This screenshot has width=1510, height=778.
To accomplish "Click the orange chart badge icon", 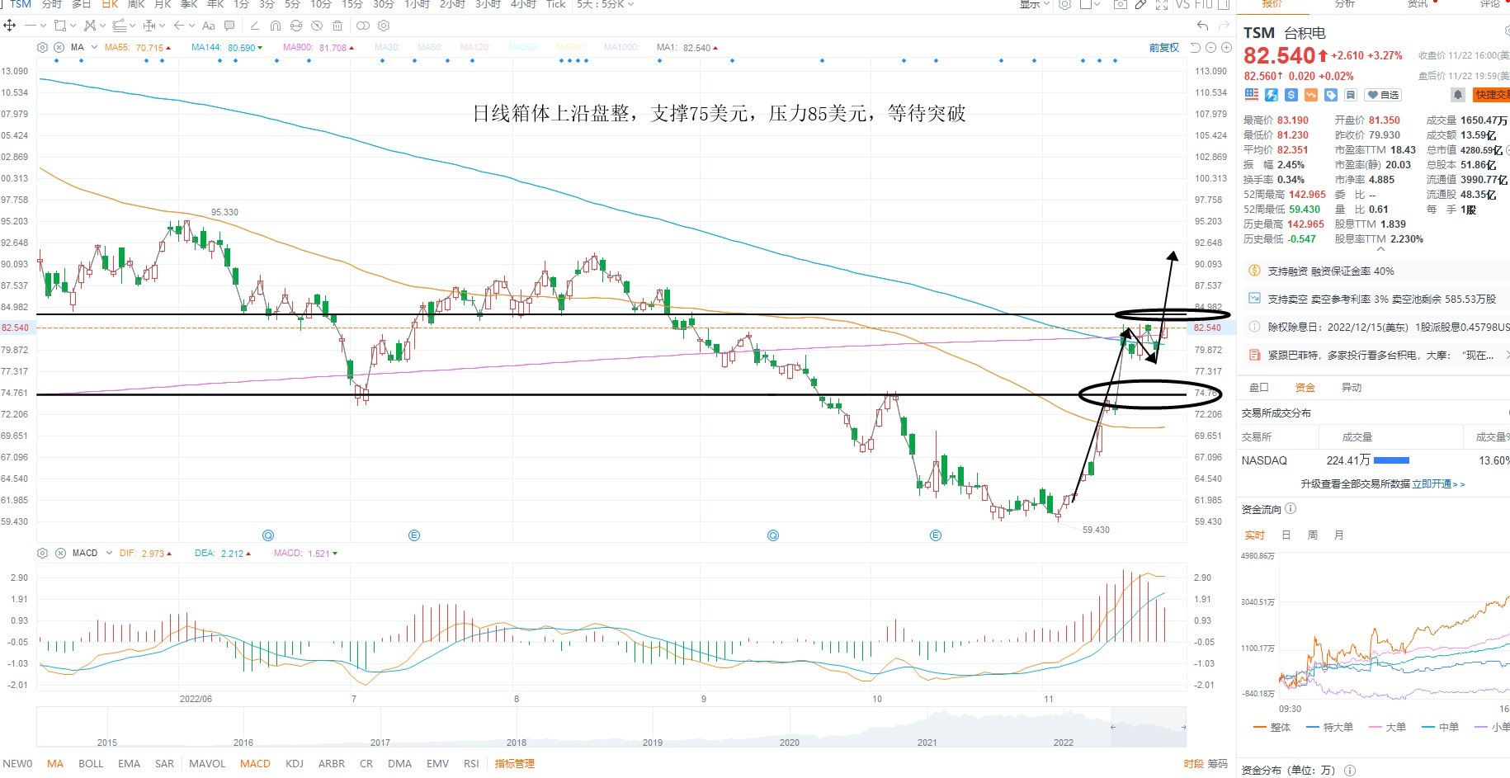I will (x=1311, y=95).
